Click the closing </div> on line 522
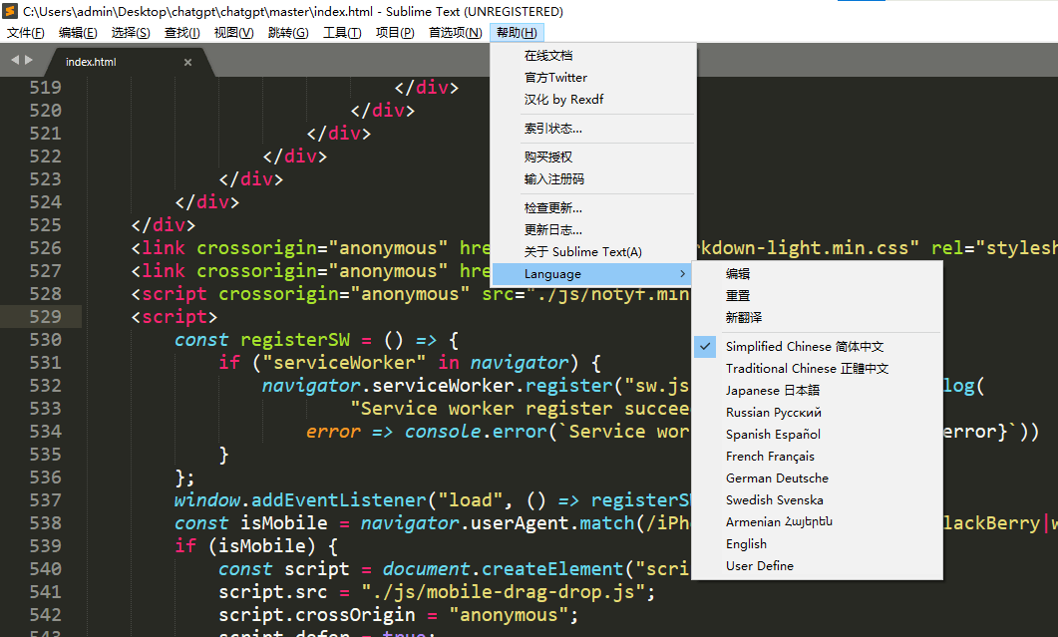Screen dimensions: 1058x637 point(295,156)
